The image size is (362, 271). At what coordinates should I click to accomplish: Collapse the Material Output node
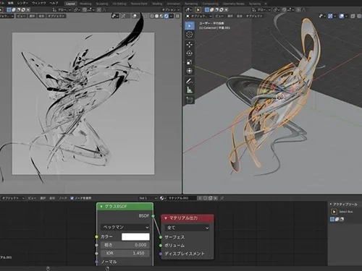click(x=166, y=218)
